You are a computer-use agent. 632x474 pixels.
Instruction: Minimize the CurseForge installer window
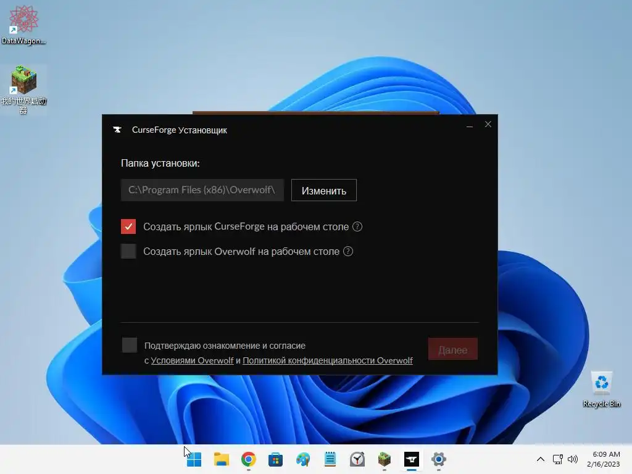[470, 126]
